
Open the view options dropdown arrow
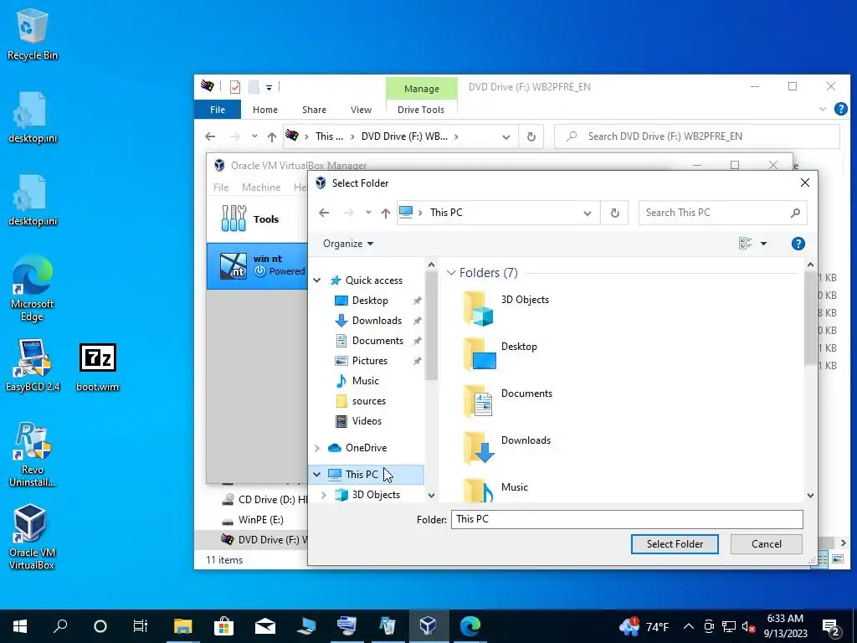[x=763, y=244]
